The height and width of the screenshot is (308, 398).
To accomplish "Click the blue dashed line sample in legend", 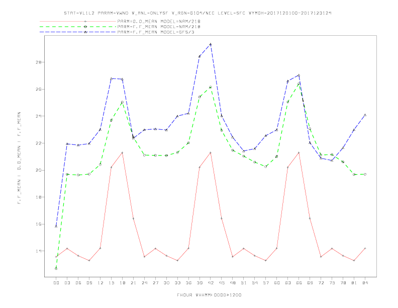I will pyautogui.click(x=78, y=32).
